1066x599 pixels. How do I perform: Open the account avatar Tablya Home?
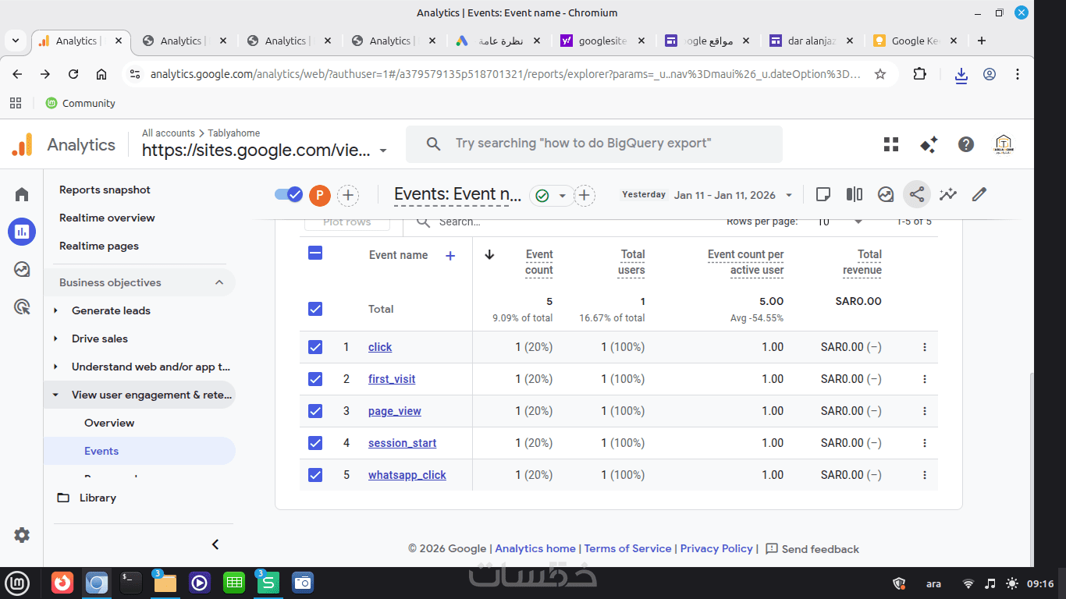click(1004, 144)
